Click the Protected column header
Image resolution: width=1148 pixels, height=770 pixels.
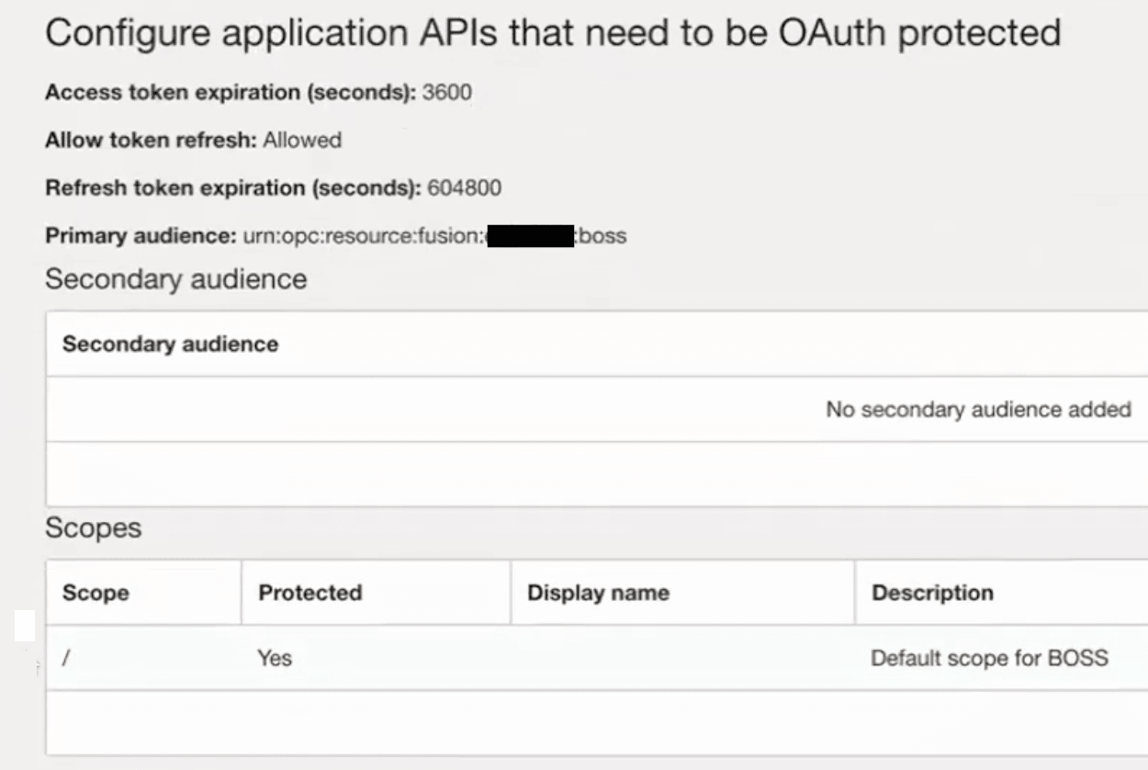310,593
